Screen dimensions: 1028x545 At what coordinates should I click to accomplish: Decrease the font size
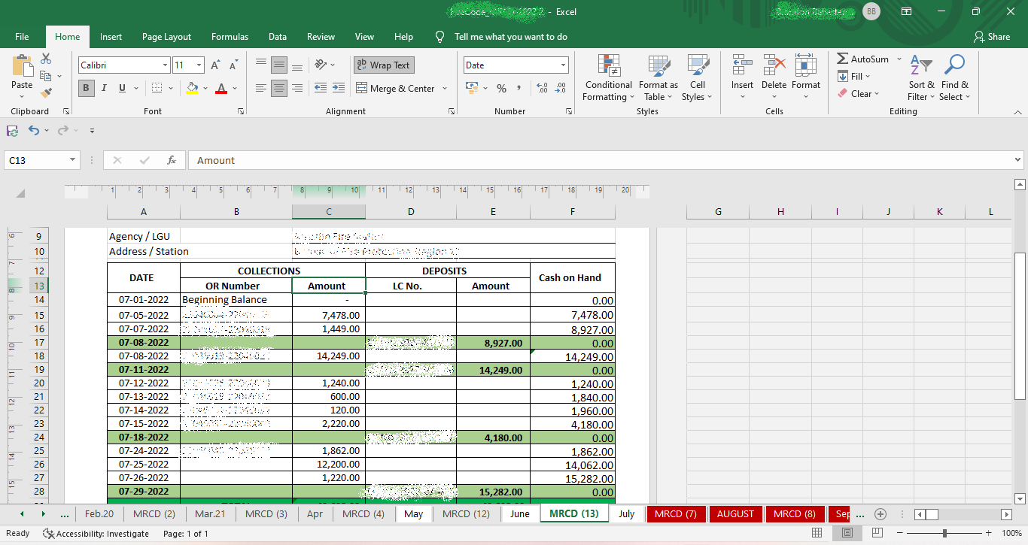[x=234, y=65]
